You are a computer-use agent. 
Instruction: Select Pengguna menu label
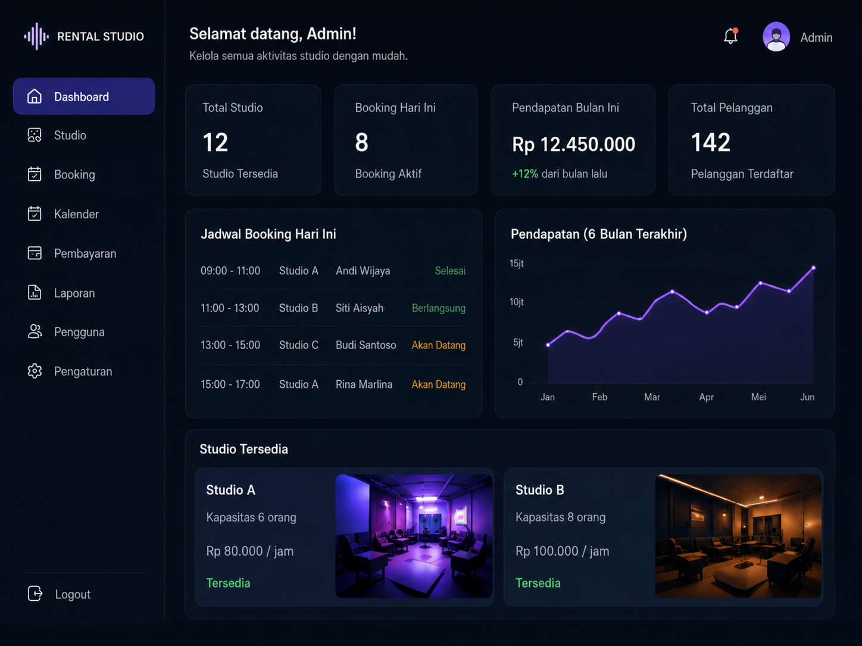pyautogui.click(x=79, y=332)
